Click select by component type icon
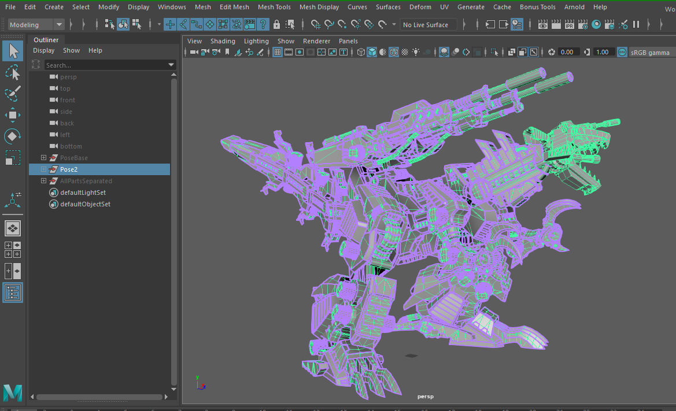Viewport: 676px width, 411px height. 136,24
